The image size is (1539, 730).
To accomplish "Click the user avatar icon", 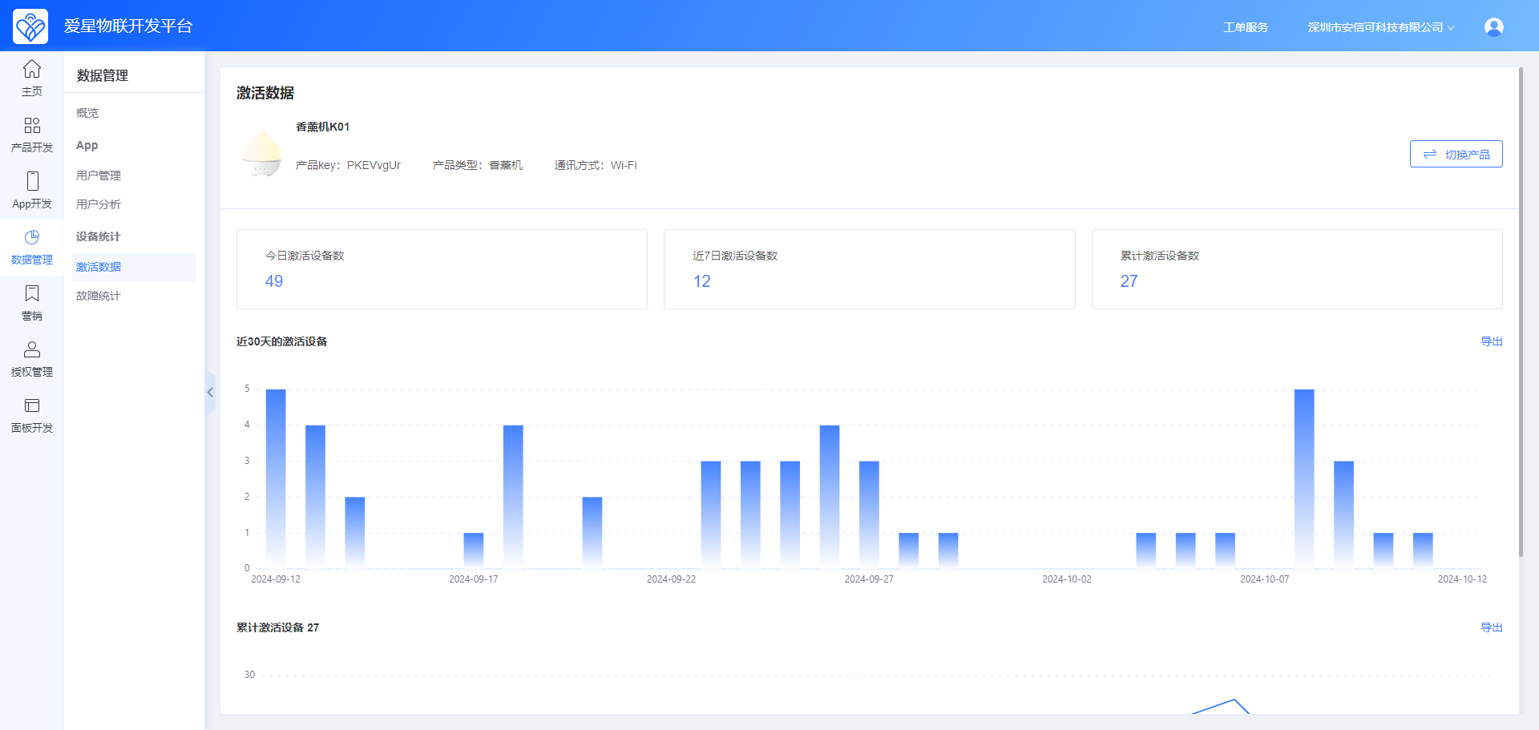I will coord(1494,27).
